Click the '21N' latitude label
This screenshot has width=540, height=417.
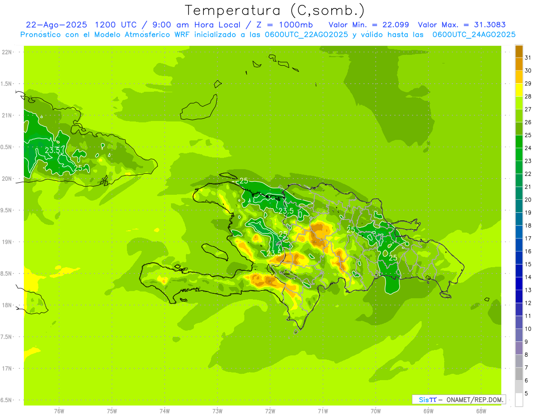click(x=7, y=115)
